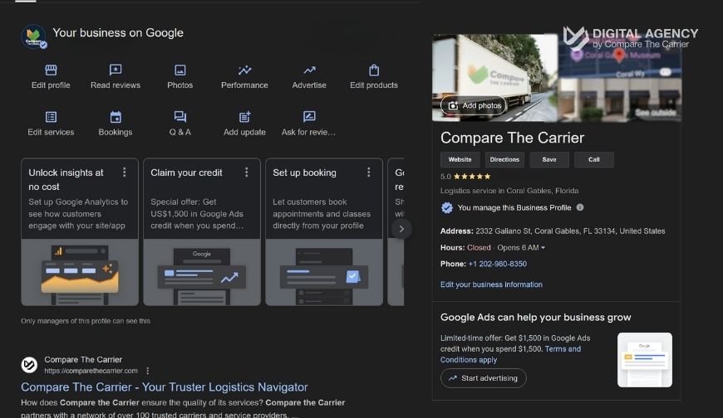The image size is (723, 418).
Task: Open the Performance sparkle chart icon
Action: pyautogui.click(x=244, y=70)
